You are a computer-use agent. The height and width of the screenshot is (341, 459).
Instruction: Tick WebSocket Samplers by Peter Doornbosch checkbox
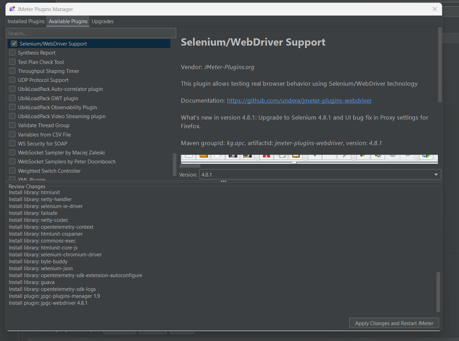12,161
